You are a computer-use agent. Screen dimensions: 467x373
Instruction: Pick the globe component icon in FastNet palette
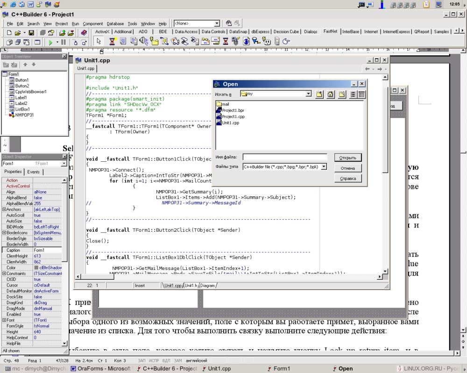click(246, 41)
